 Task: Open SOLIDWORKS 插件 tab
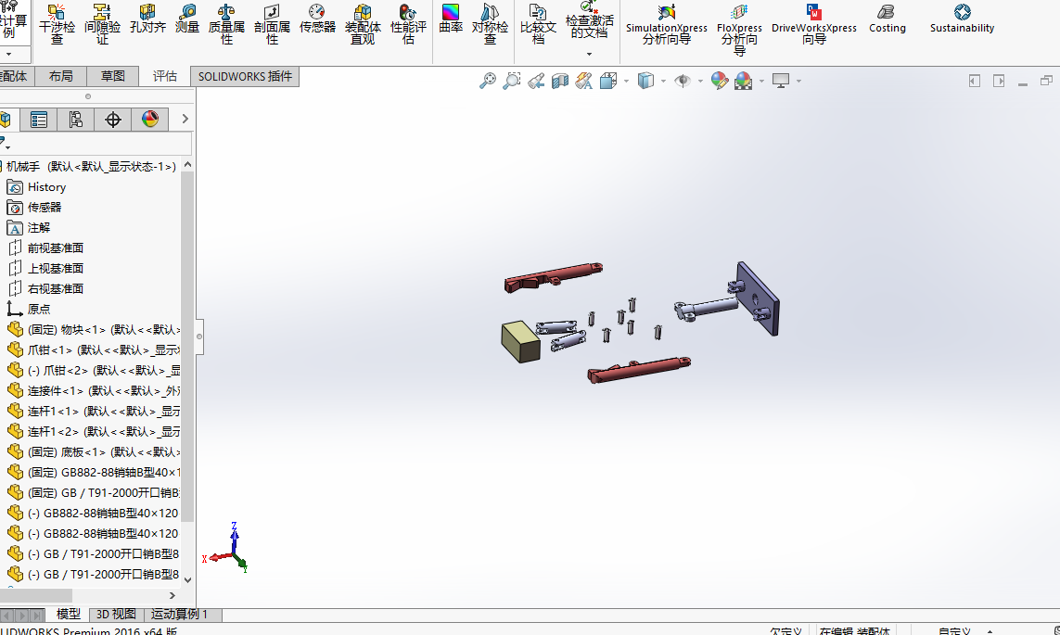245,76
